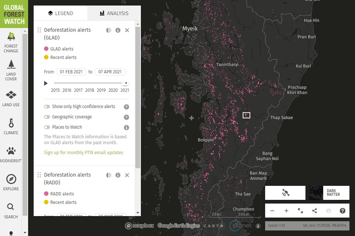
Task: Show info about Places to Watch
Action: pyautogui.click(x=126, y=128)
